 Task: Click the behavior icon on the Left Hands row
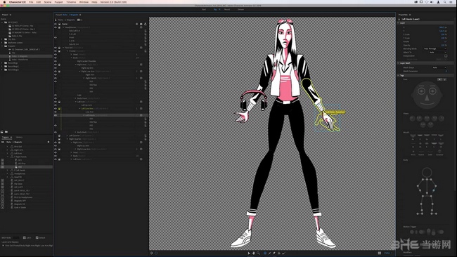tap(141, 115)
